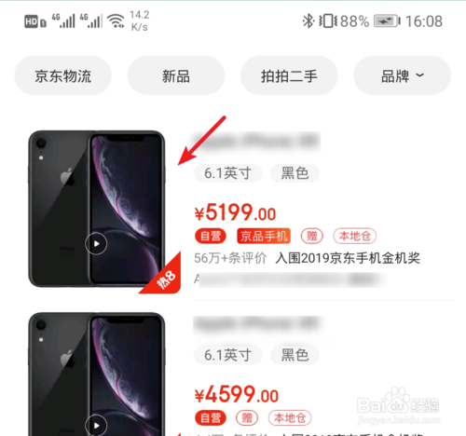Image resolution: width=466 pixels, height=436 pixels.
Task: Toggle the 京东物流 filter
Action: coord(63,75)
